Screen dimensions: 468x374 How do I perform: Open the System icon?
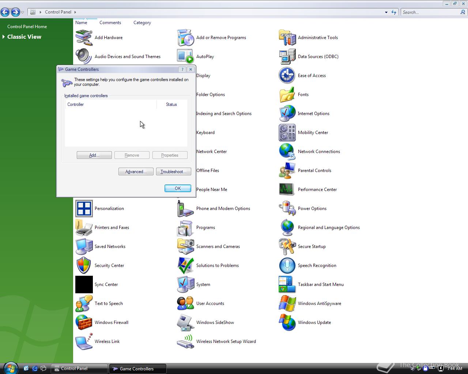[185, 285]
